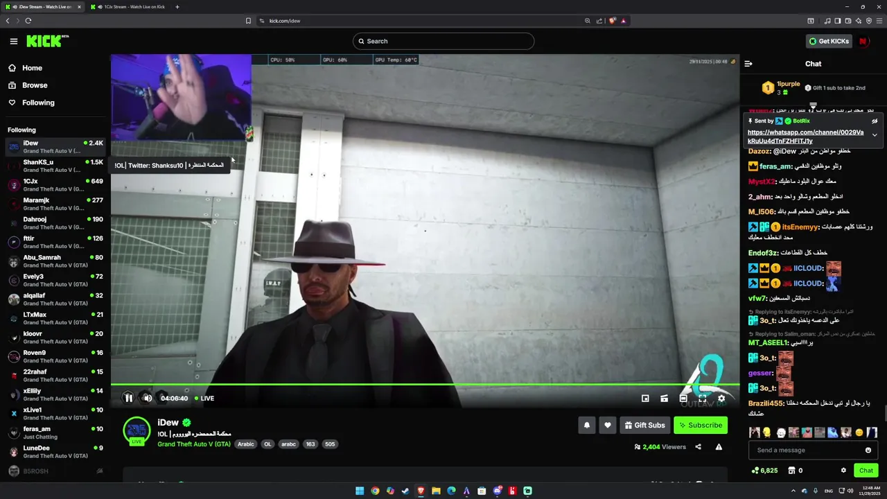The width and height of the screenshot is (887, 499).
Task: Go back in browser history
Action: coord(8,21)
